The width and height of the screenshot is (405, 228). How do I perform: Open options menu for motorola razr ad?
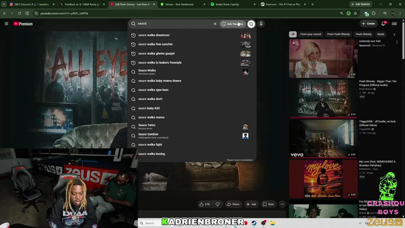(x=397, y=42)
